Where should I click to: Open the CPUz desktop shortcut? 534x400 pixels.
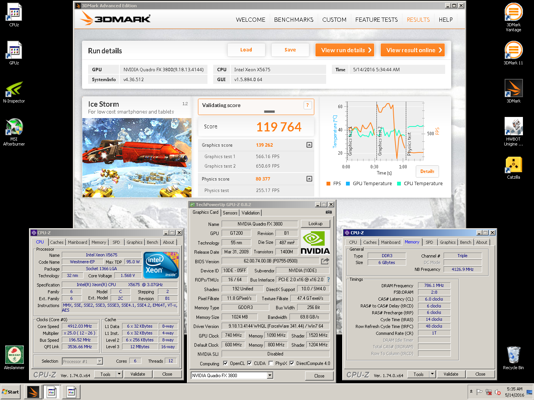pos(14,14)
